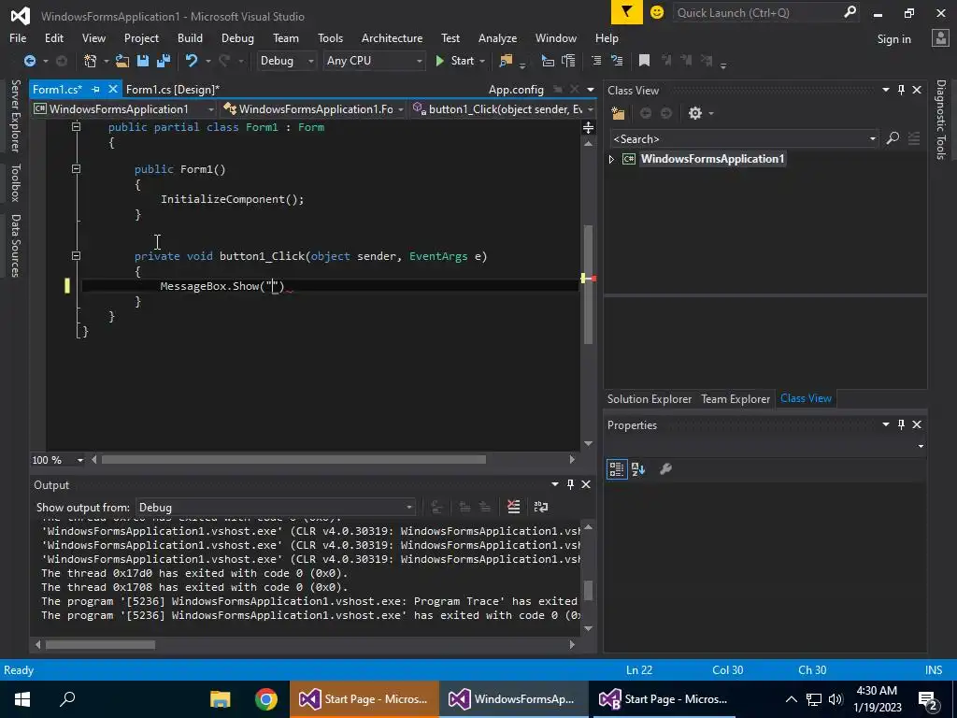957x718 pixels.
Task: Toggle auto-hide pin on Class View panel
Action: point(902,90)
